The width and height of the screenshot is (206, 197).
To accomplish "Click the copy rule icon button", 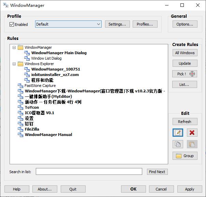I will (x=178, y=144).
